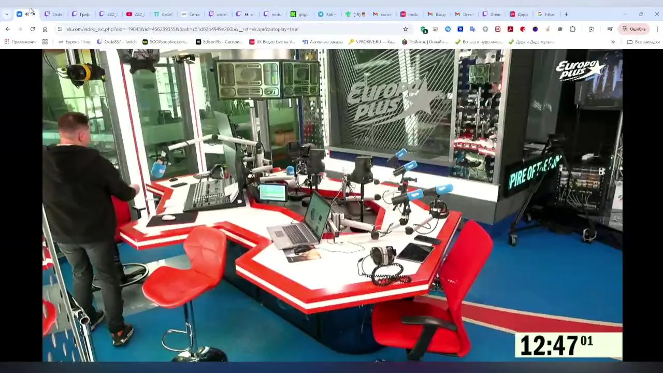
Task: Switch to the Twitch Drean tab
Action: (x=492, y=15)
